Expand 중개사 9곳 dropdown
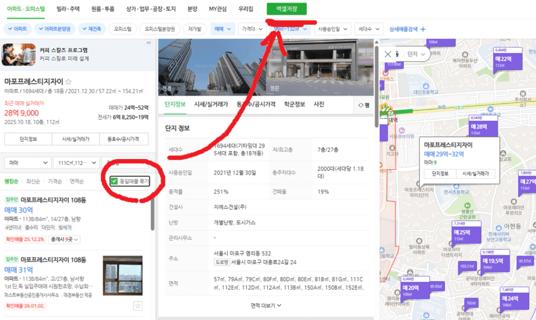Viewport: 536px width, 320px height. (x=65, y=239)
